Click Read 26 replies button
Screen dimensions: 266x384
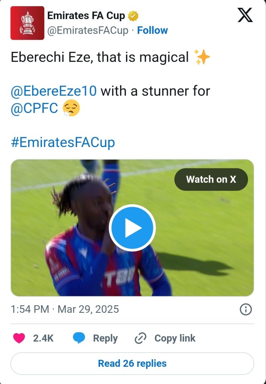tap(132, 364)
